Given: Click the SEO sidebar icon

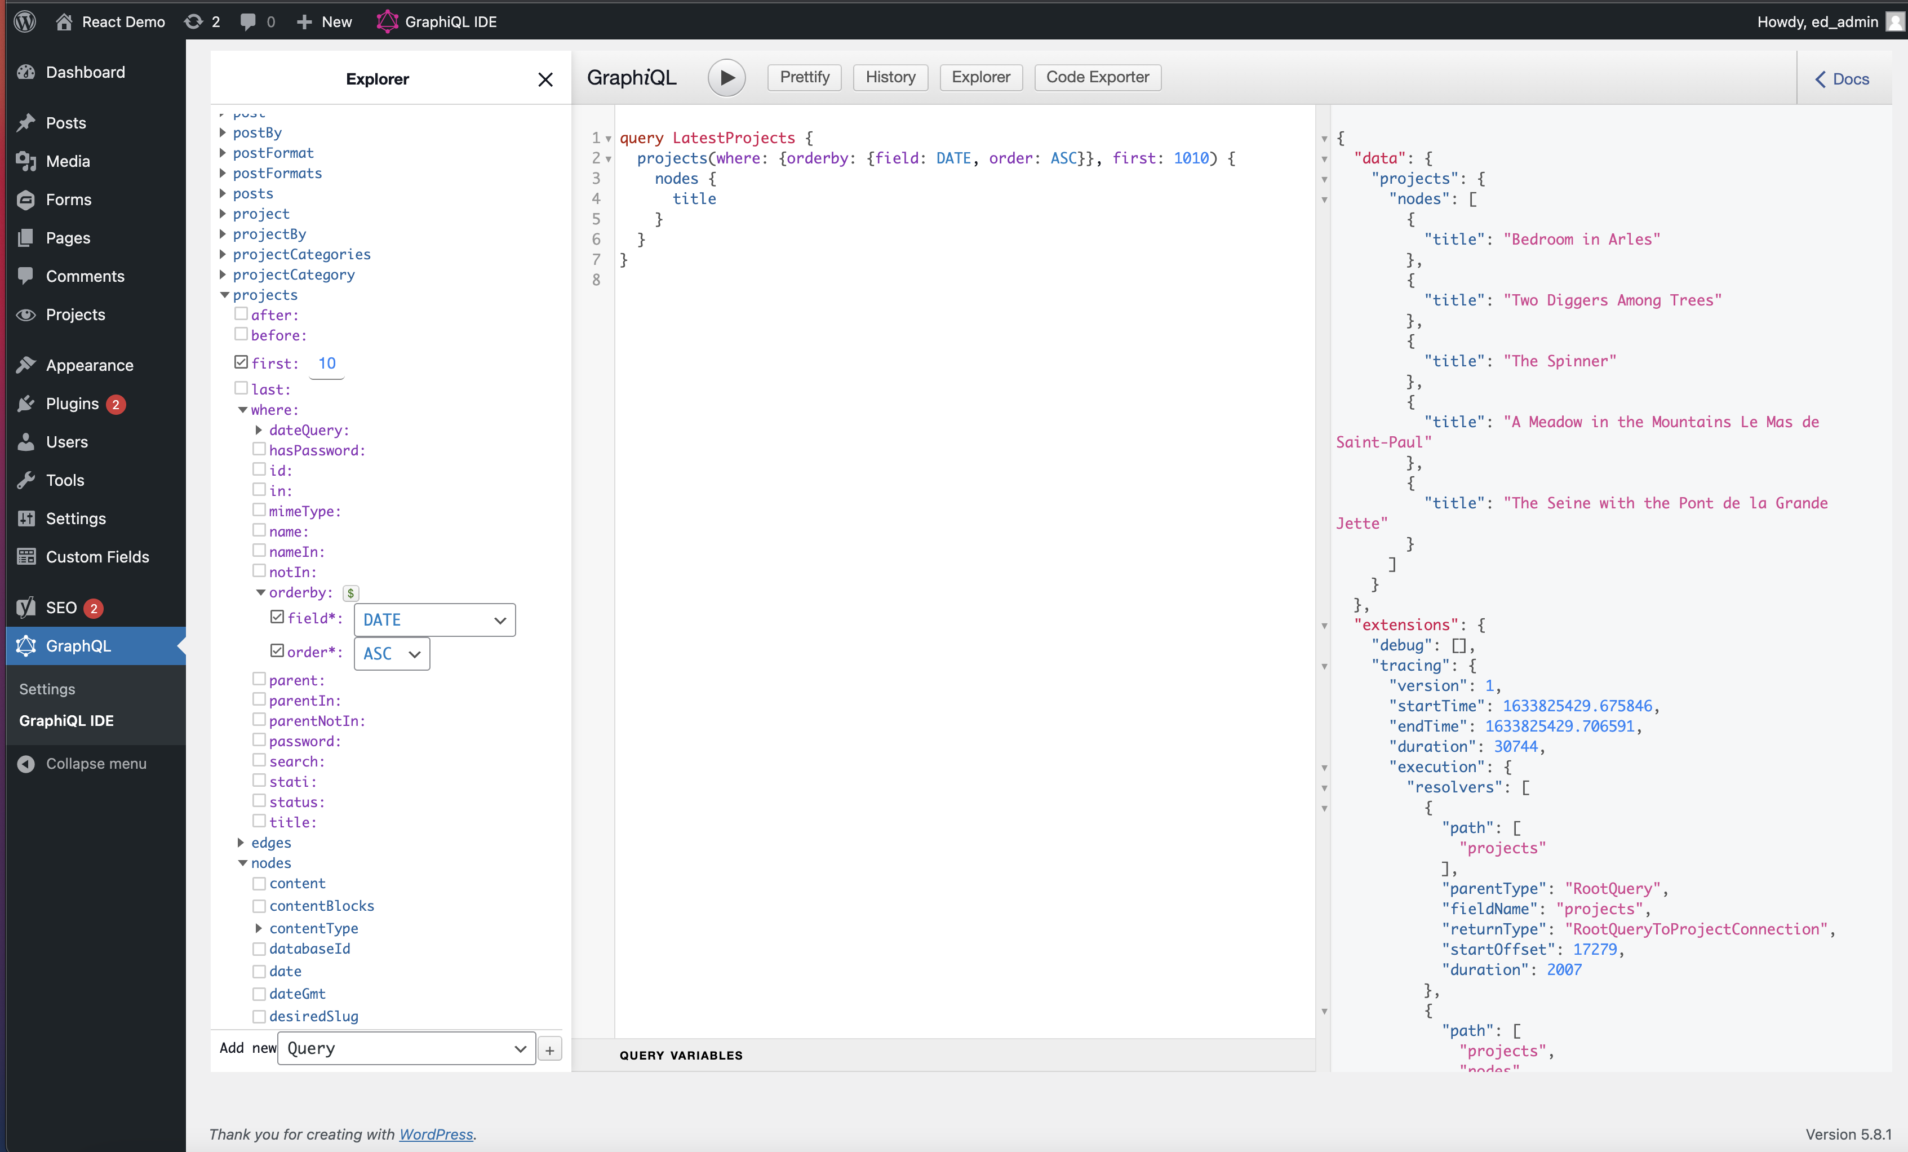Looking at the screenshot, I should coord(26,608).
